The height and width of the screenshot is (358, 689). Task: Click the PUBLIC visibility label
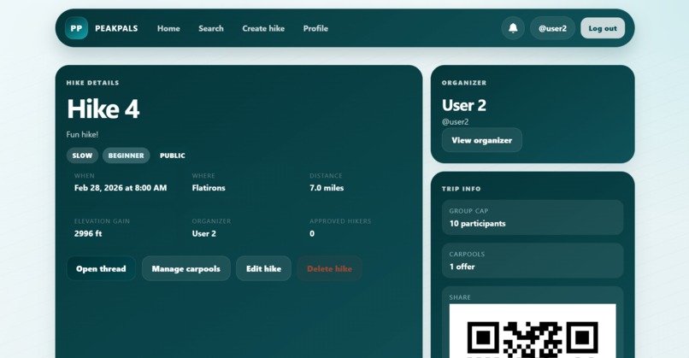(173, 156)
